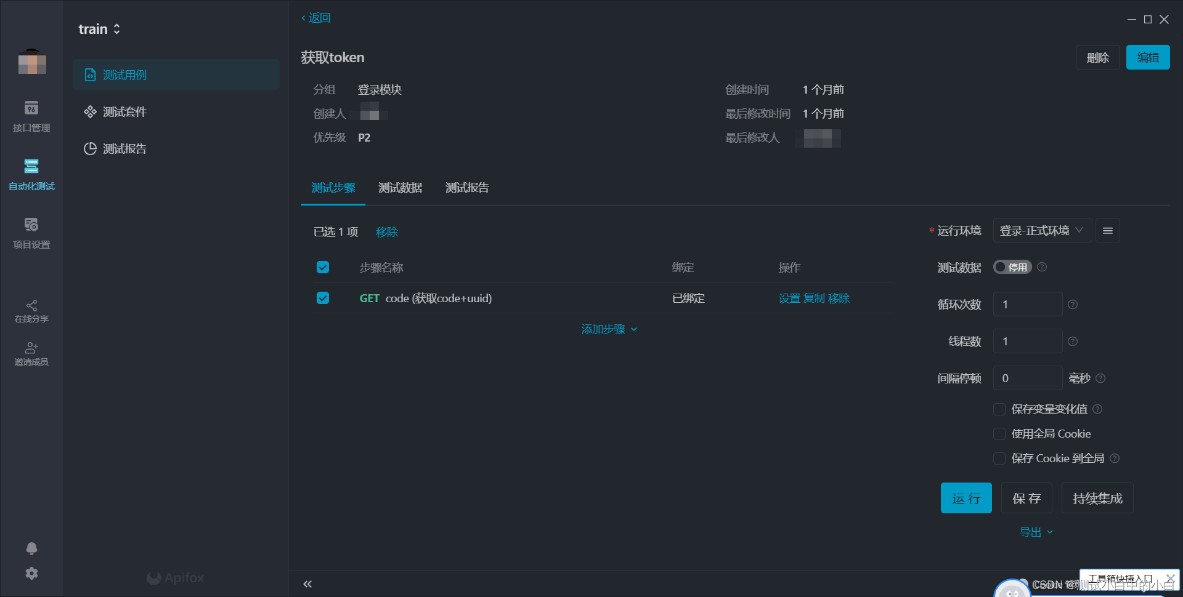Click the 线程数 input field
The width and height of the screenshot is (1183, 597).
1028,342
